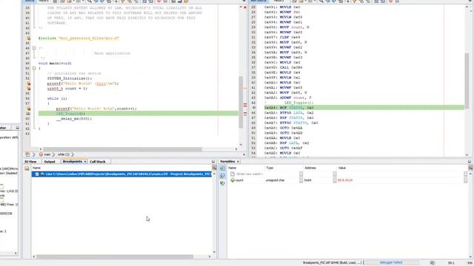The height and width of the screenshot is (266, 474).
Task: Close the Breakpoints tab
Action: [85, 162]
